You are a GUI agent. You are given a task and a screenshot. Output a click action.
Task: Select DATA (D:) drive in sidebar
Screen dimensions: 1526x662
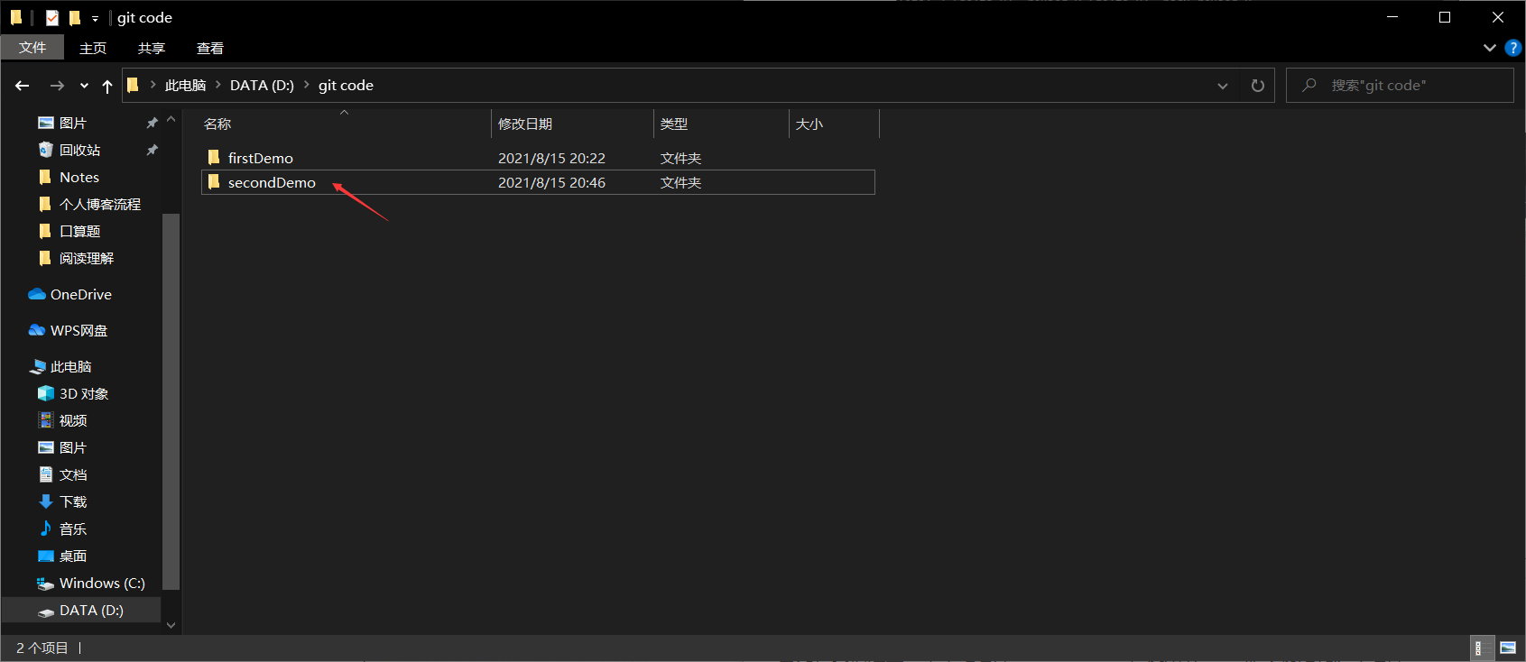[x=81, y=610]
